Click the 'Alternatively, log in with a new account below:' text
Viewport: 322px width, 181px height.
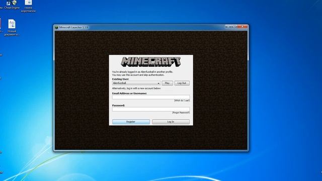[136, 88]
